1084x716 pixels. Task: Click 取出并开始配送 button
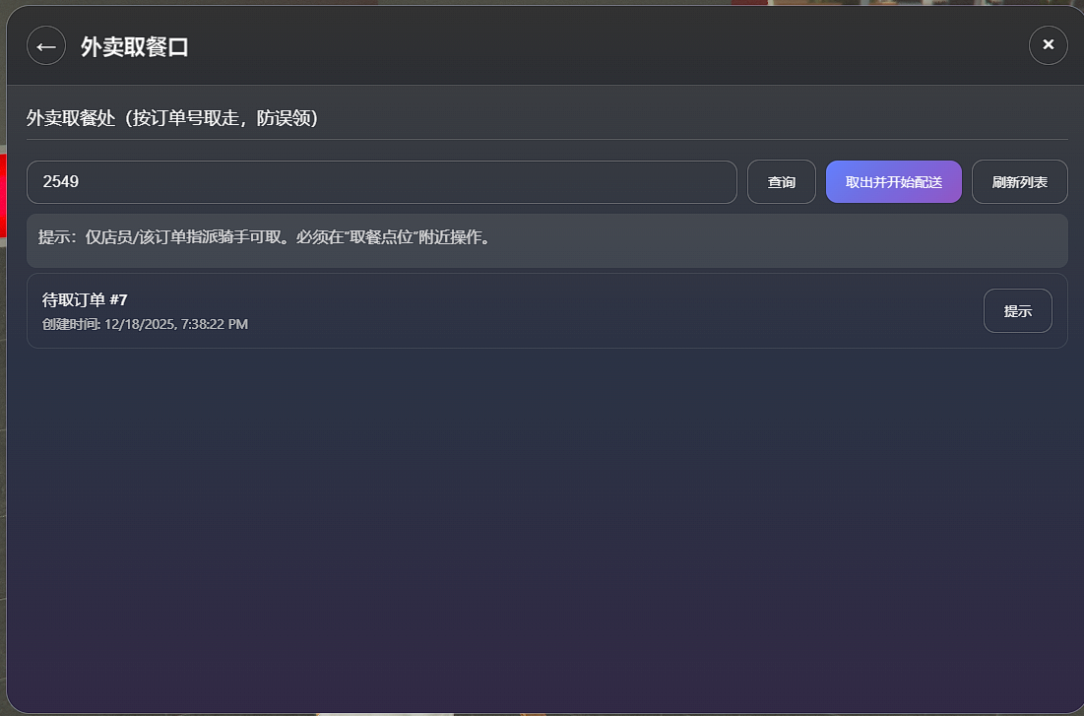coord(893,182)
